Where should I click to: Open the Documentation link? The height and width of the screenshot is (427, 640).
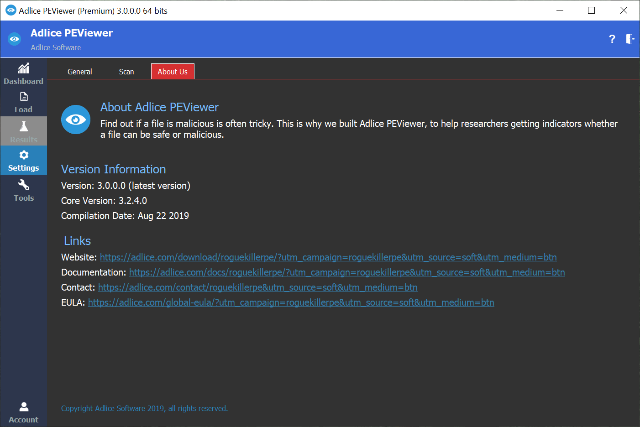[346, 272]
